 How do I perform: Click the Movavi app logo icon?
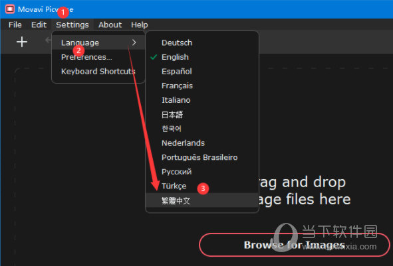[10, 9]
